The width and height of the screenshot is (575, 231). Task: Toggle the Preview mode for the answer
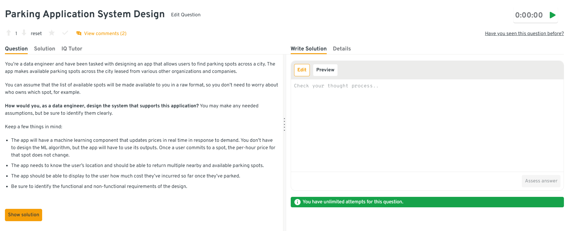(x=325, y=70)
